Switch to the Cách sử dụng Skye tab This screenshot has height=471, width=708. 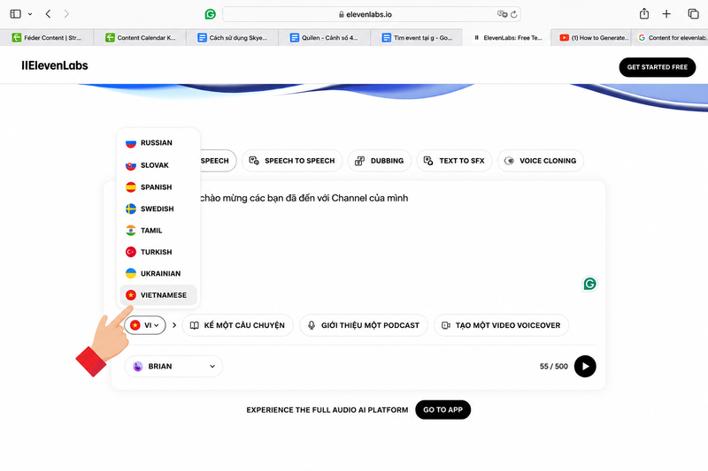tap(232, 38)
